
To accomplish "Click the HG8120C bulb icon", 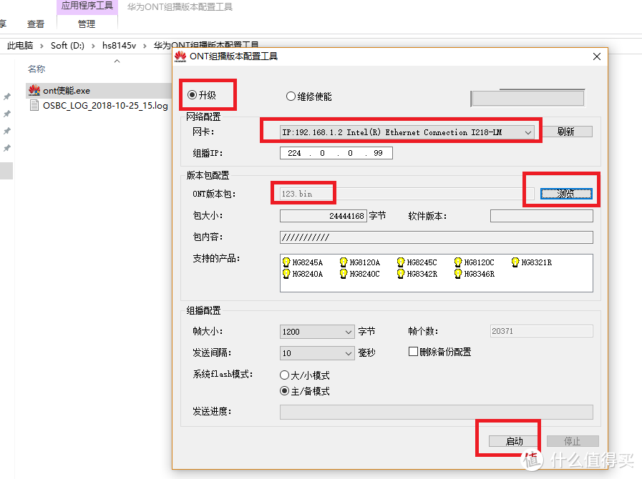I will pos(458,262).
